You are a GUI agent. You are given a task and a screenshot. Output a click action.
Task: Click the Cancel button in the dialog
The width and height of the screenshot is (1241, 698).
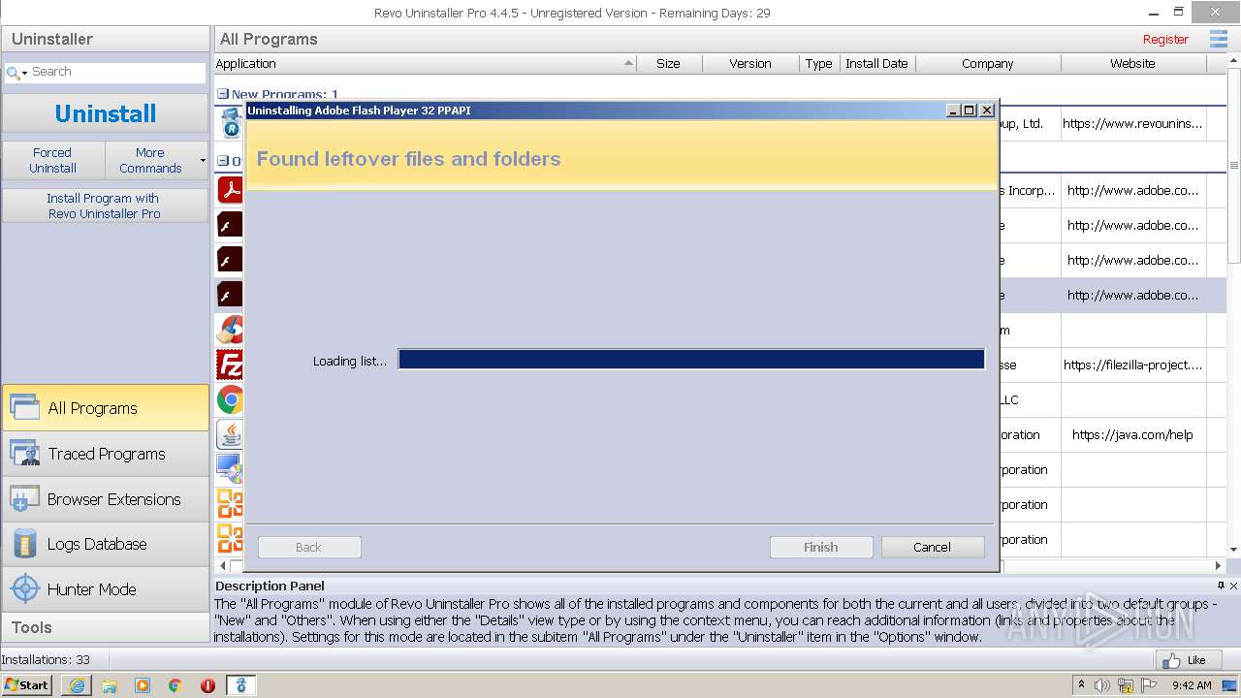932,547
